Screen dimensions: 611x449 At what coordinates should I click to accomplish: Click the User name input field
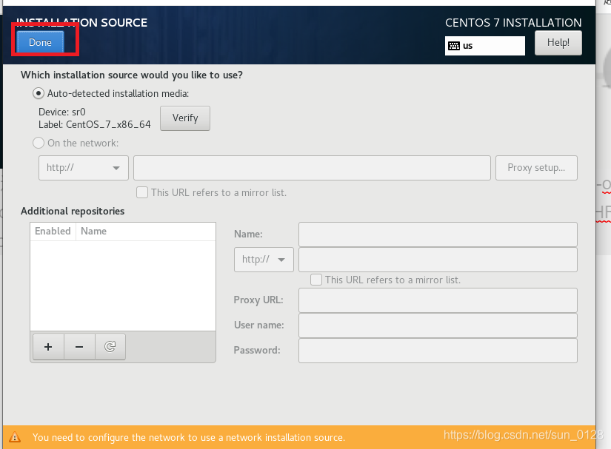[438, 325]
